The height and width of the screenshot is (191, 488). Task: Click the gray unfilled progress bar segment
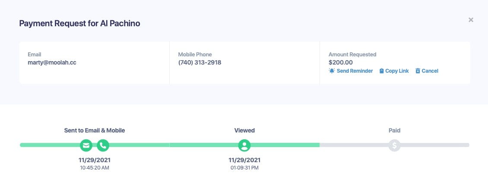436,145
